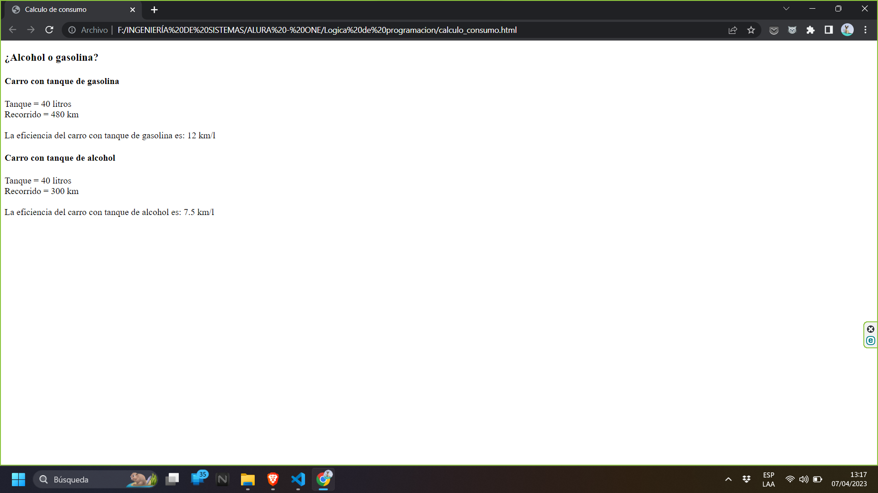Open Visual Studio Code from taskbar
The height and width of the screenshot is (493, 878).
(x=298, y=479)
